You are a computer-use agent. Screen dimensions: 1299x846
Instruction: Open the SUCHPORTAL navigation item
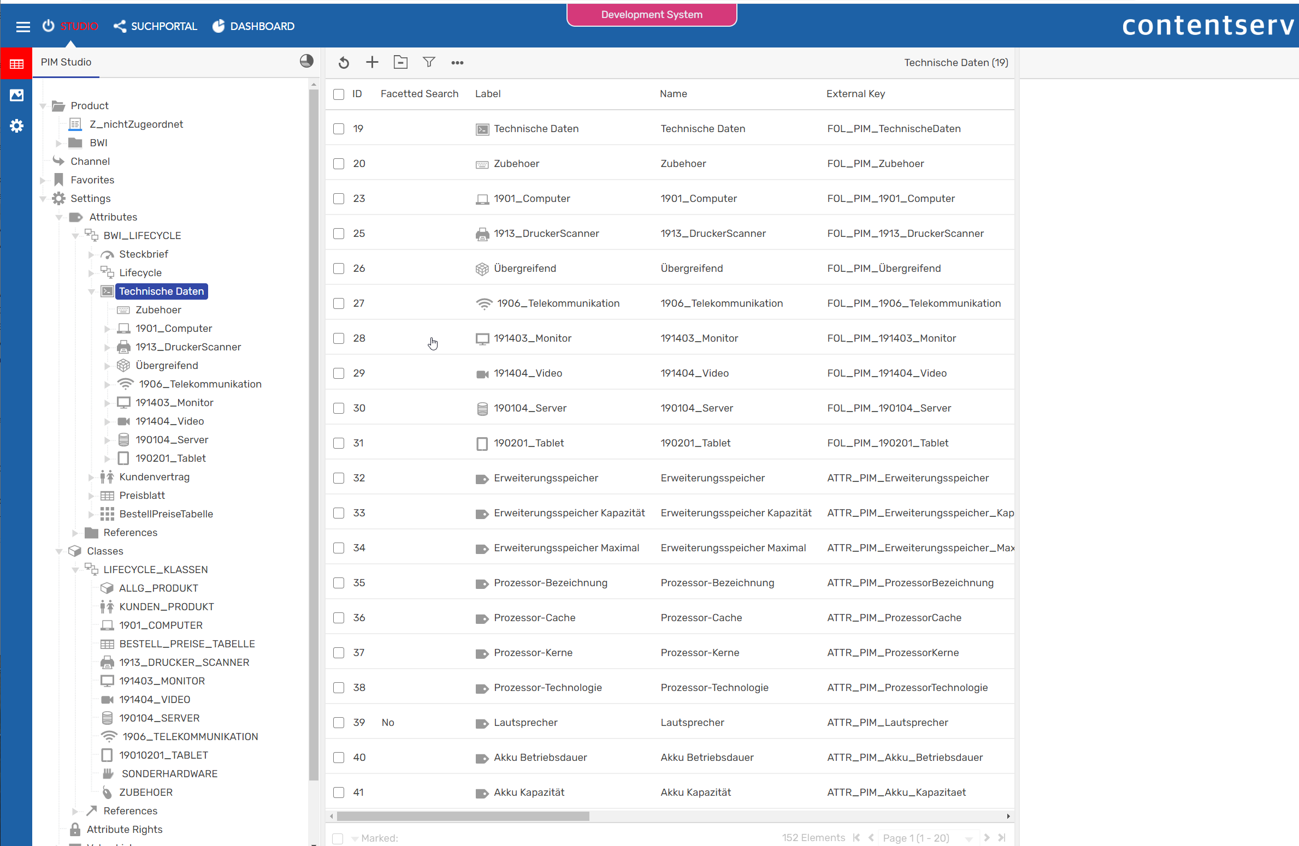point(155,26)
